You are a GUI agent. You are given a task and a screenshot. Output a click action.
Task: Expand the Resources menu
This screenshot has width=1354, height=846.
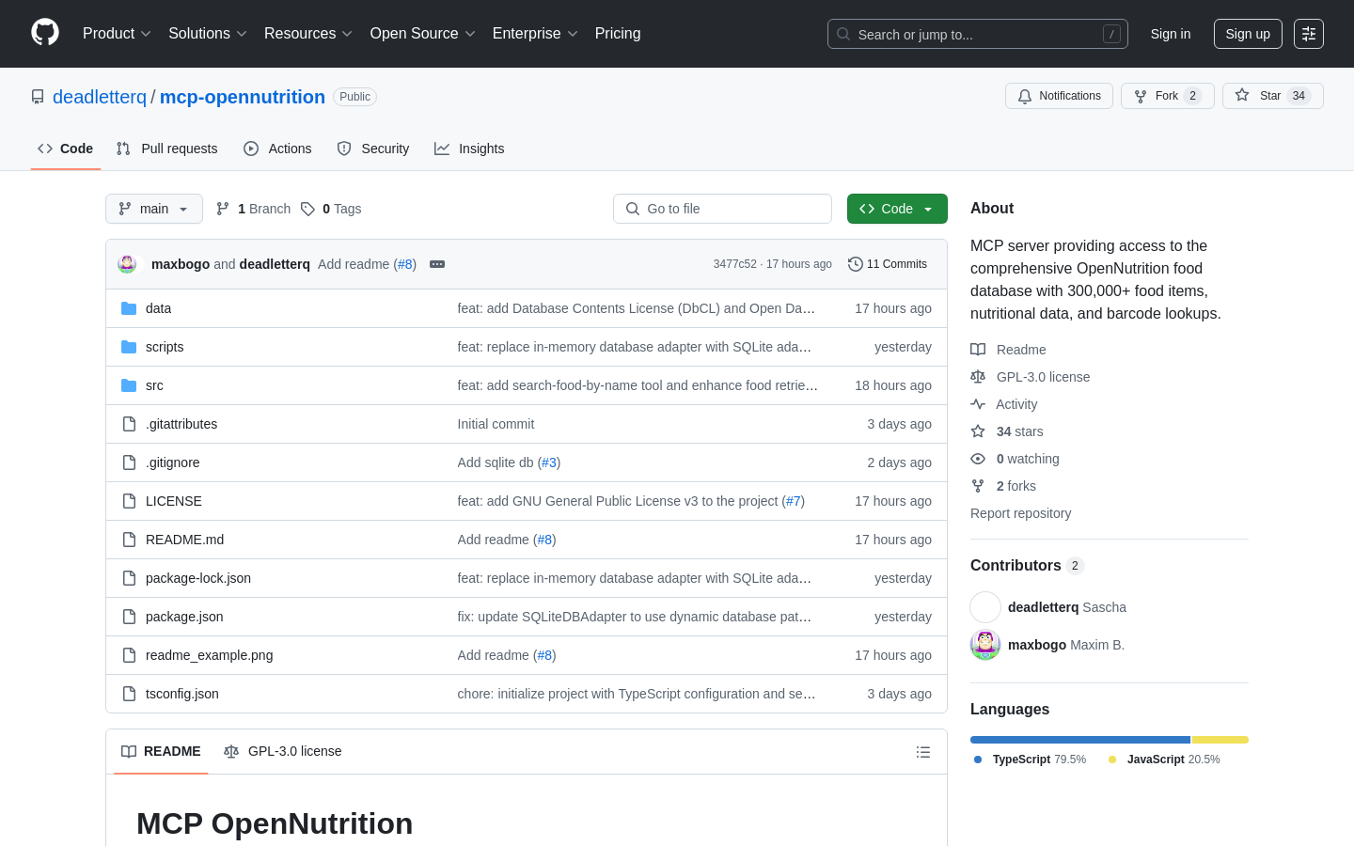click(x=308, y=34)
